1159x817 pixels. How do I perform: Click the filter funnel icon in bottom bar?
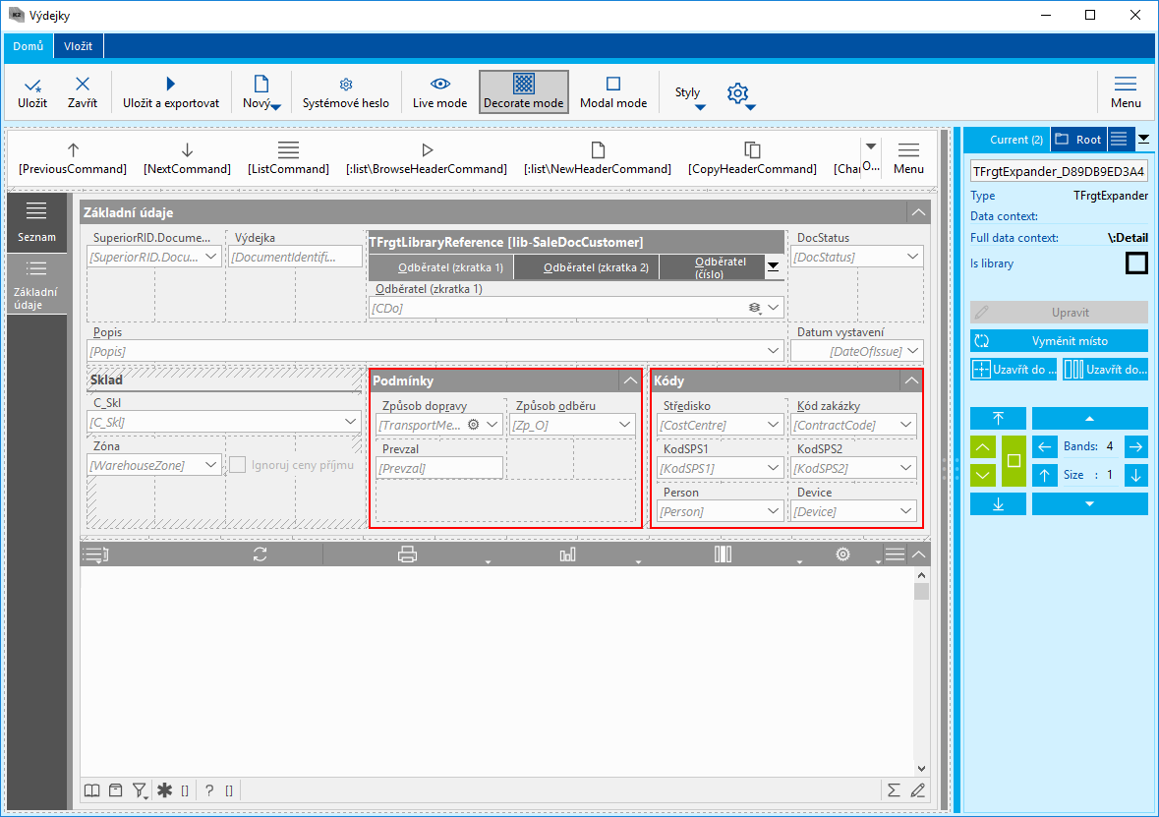[140, 790]
